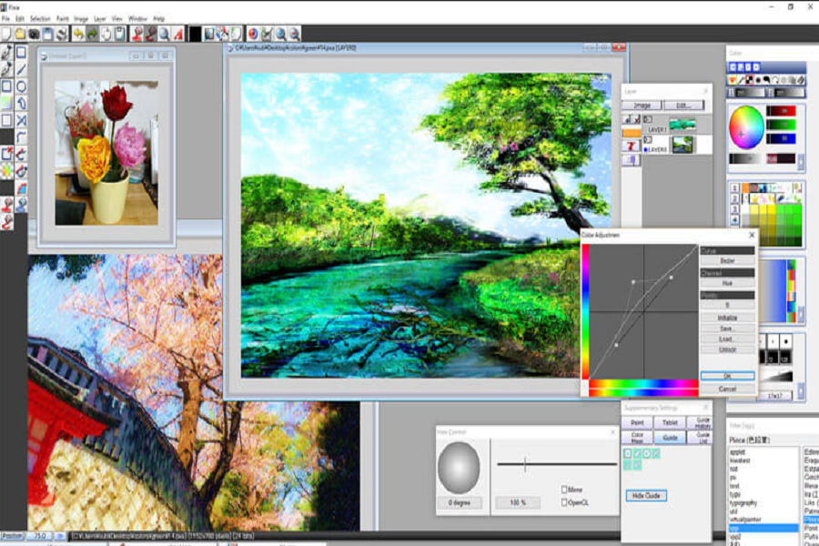Select palette row 2 button
The width and height of the screenshot is (819, 546).
(734, 199)
